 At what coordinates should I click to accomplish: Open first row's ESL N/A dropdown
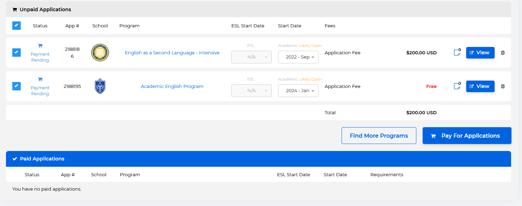pyautogui.click(x=251, y=57)
